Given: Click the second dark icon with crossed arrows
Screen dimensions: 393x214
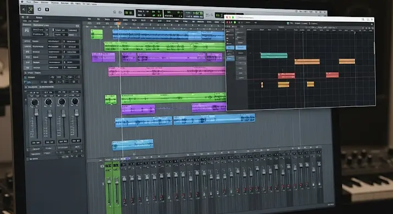Looking at the screenshot, I should tap(30, 10).
